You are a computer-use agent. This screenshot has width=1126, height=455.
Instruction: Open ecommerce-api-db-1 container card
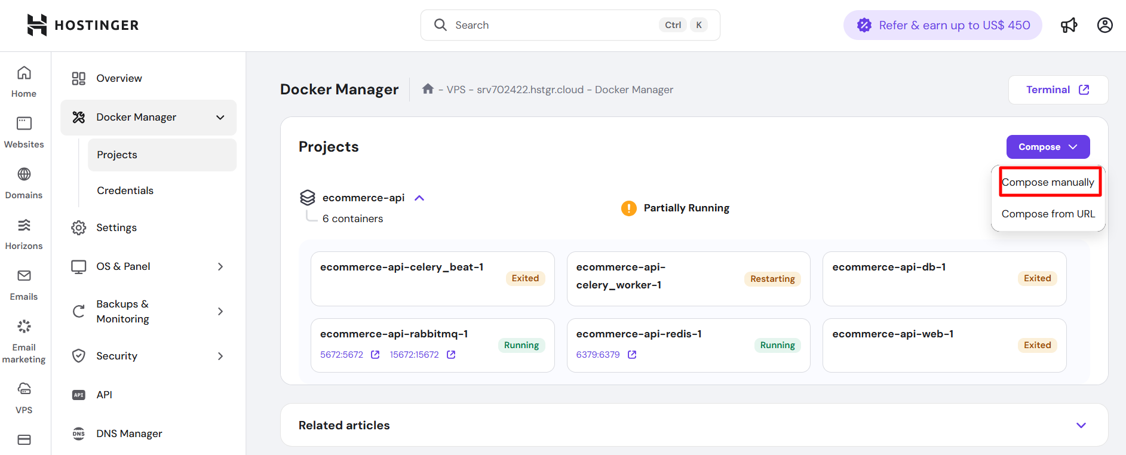click(x=944, y=279)
